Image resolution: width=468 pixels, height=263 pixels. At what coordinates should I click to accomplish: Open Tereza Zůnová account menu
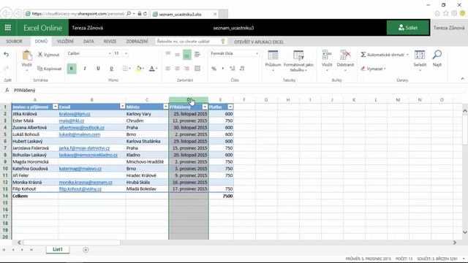449,28
